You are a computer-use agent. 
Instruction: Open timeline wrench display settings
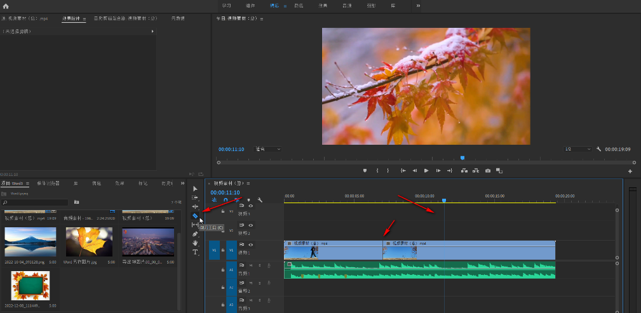pos(260,200)
